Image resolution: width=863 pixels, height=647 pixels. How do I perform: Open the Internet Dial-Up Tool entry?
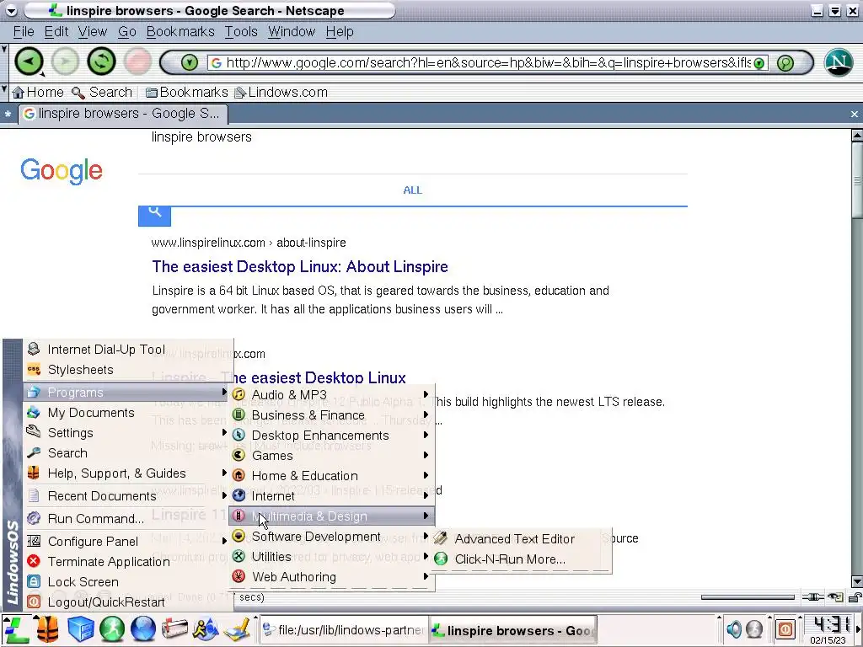128,350
